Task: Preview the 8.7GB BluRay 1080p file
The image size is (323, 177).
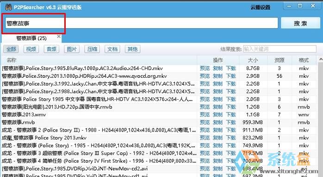Action: (x=205, y=68)
